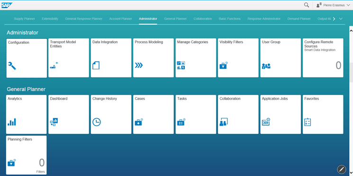Select the Account Planner tab
The height and width of the screenshot is (176, 353).
click(x=121, y=19)
